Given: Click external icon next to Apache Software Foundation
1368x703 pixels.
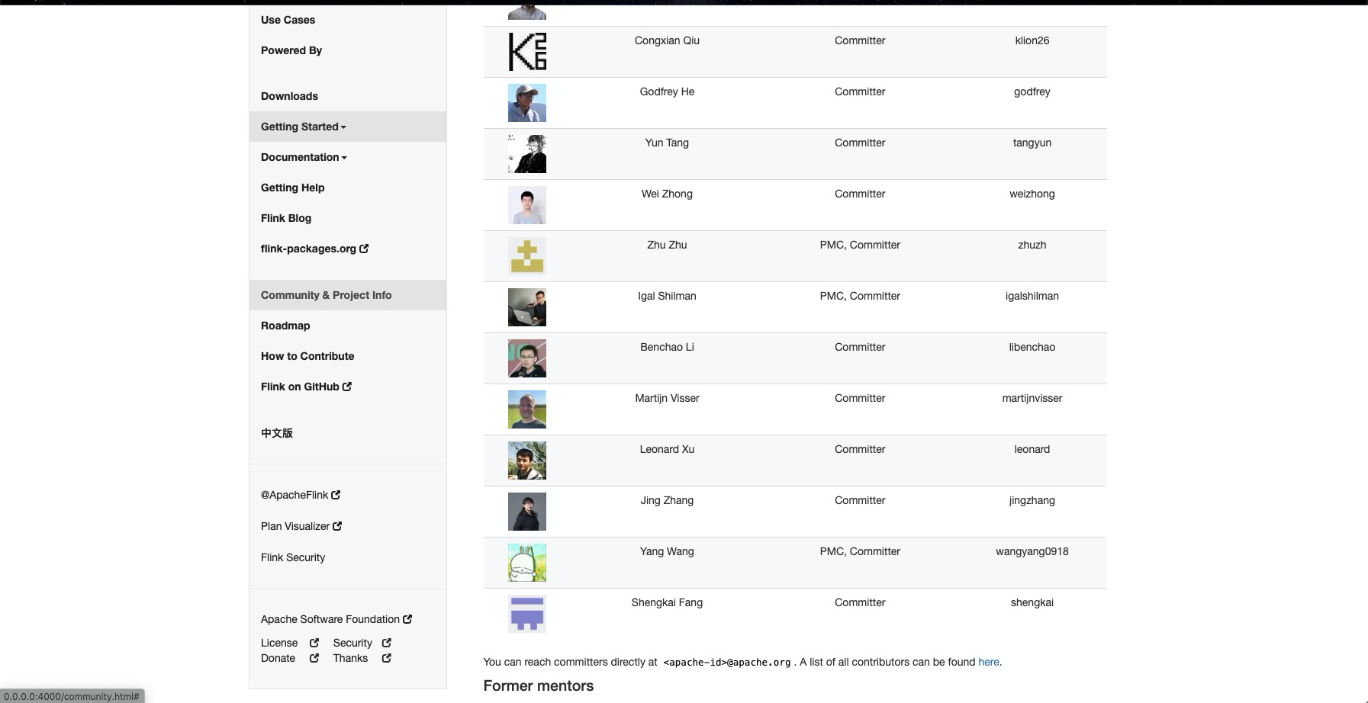Looking at the screenshot, I should coord(407,619).
